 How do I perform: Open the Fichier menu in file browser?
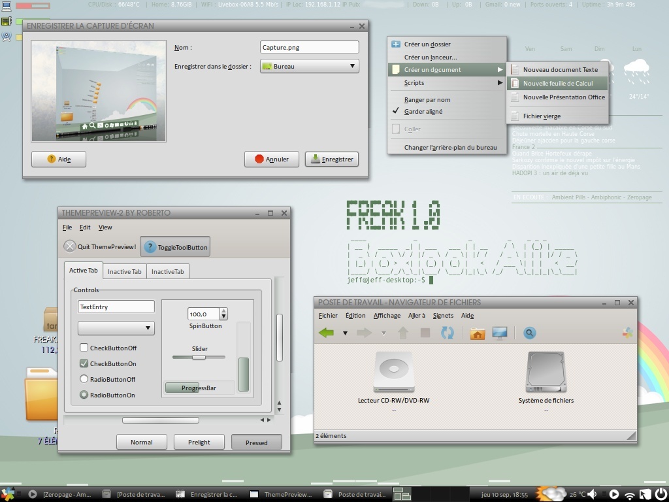(x=328, y=316)
